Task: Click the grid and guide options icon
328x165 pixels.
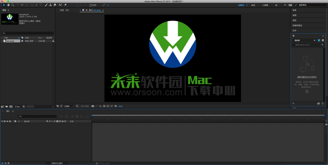Action: 77,106
